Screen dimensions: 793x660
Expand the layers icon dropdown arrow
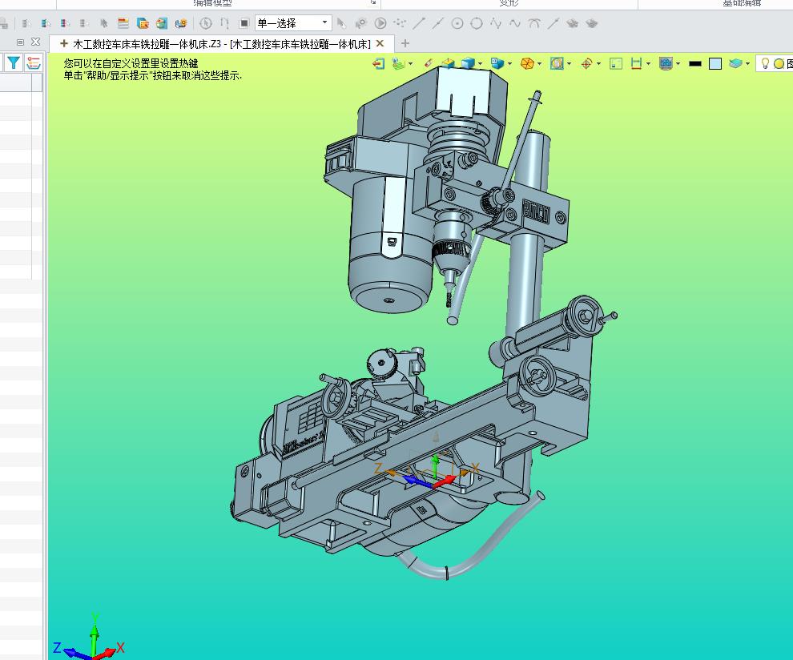click(x=747, y=63)
